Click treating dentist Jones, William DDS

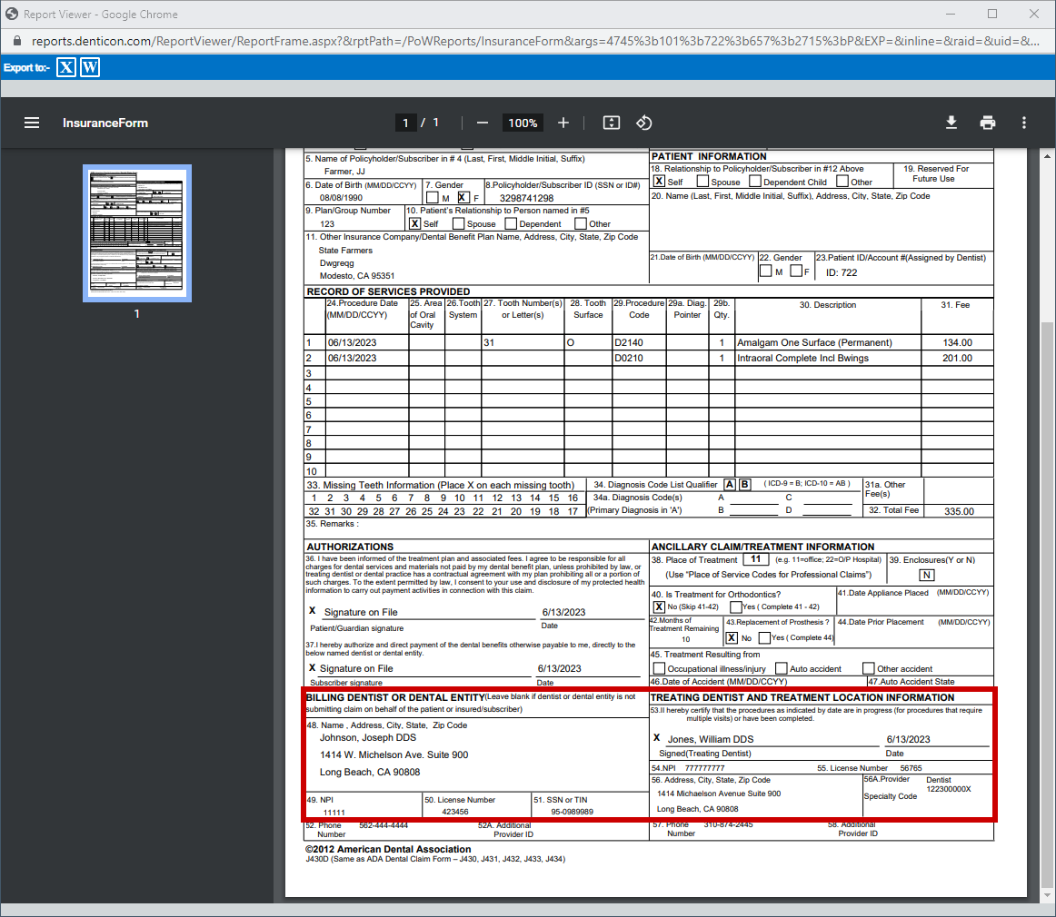coord(711,739)
